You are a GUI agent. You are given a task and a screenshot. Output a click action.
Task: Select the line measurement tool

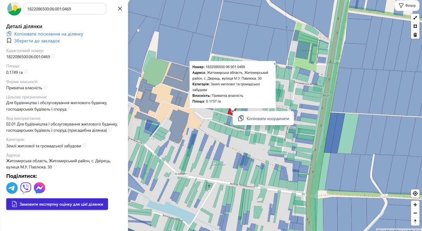tap(415, 18)
